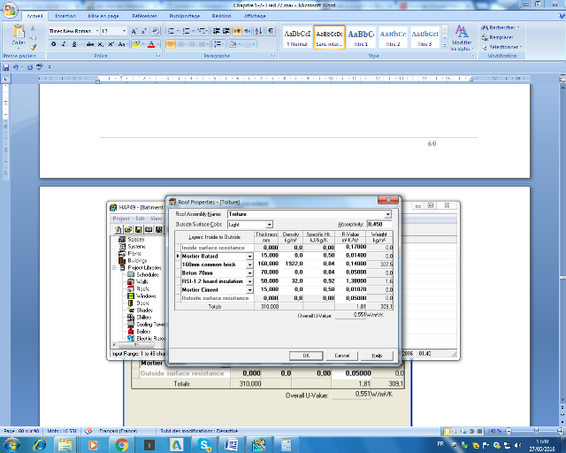Click Cancel in Roof Properties dialog
The image size is (566, 453).
pos(341,355)
